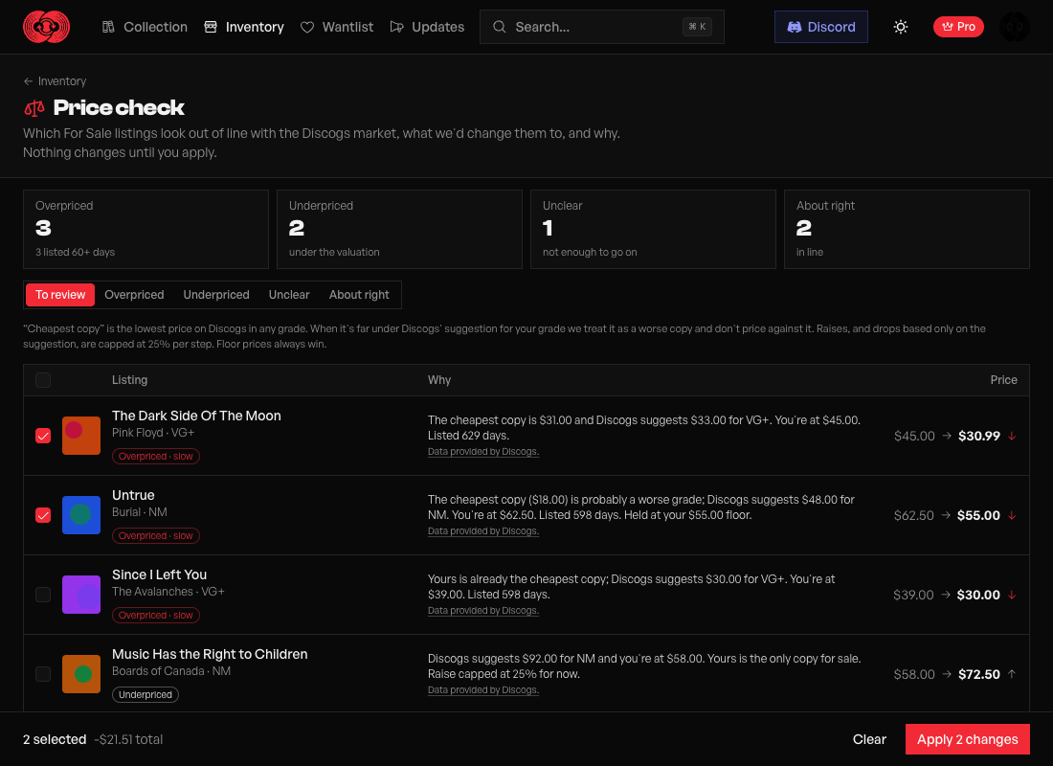Clear the current selection
This screenshot has height=766, width=1053.
coord(869,739)
